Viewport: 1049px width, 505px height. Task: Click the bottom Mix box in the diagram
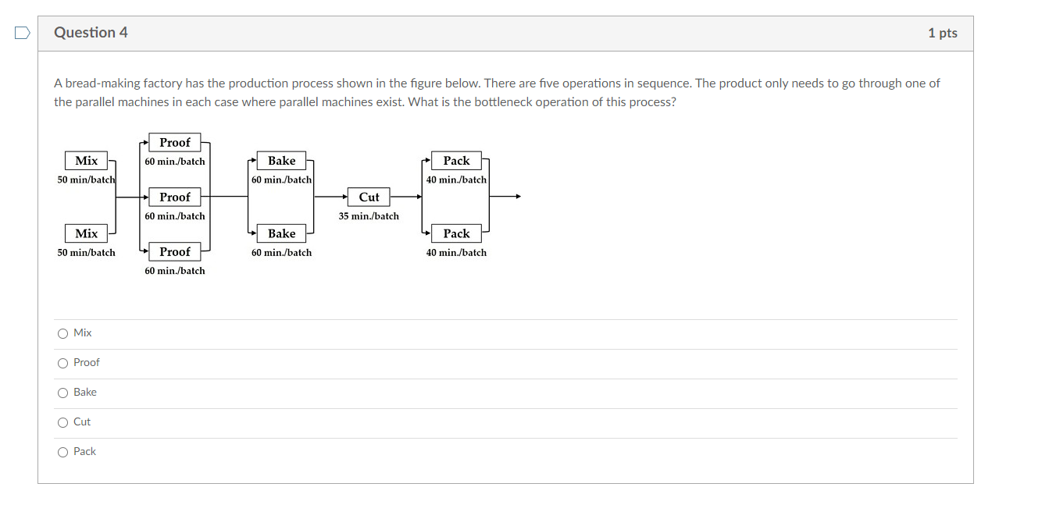(x=87, y=233)
